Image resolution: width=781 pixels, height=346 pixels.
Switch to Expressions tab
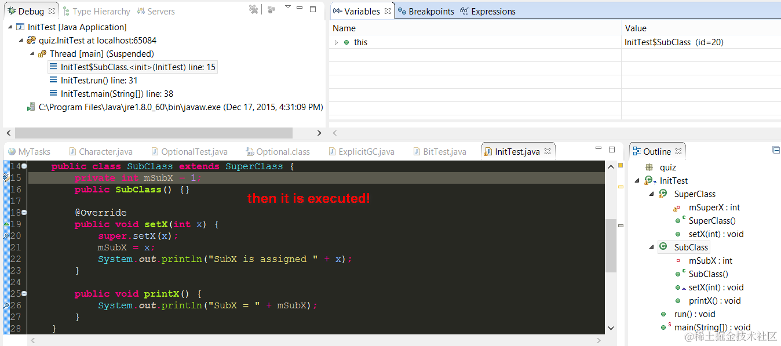pos(488,11)
